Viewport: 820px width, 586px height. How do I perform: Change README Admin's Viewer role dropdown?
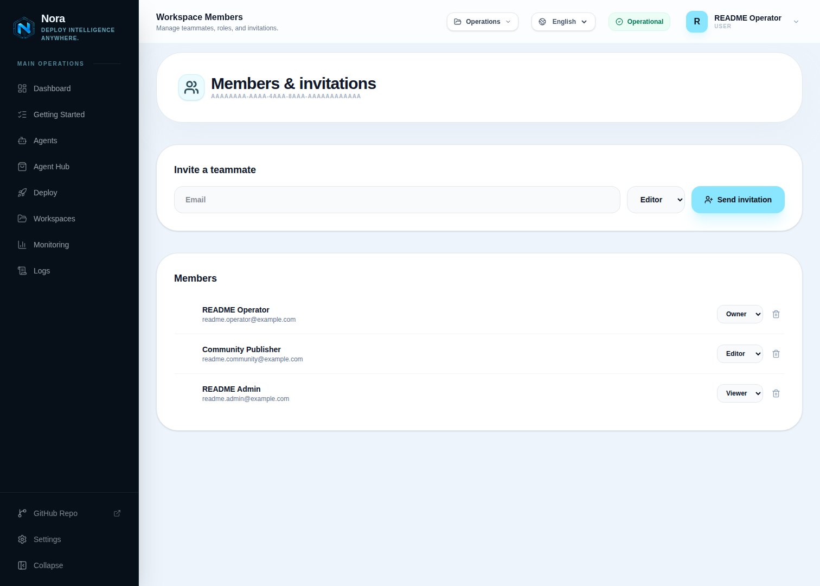pos(740,393)
